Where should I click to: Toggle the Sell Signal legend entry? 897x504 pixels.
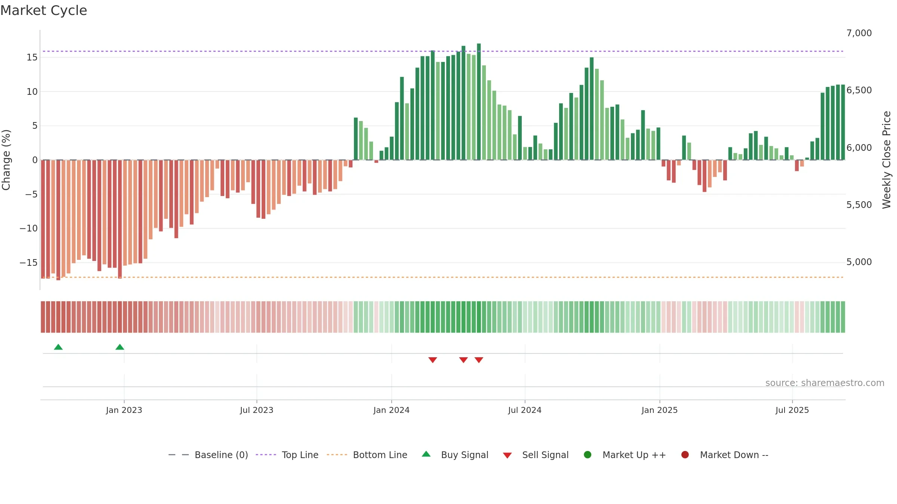[x=536, y=455]
